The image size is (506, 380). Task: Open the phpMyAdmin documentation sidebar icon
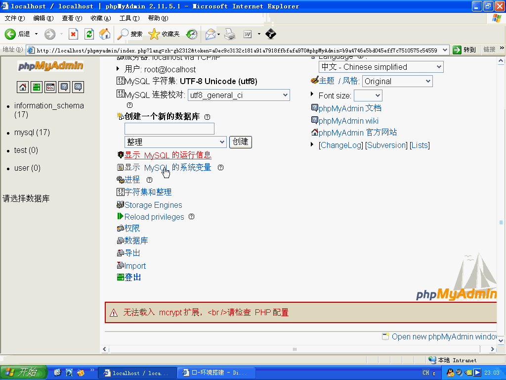coord(64,87)
